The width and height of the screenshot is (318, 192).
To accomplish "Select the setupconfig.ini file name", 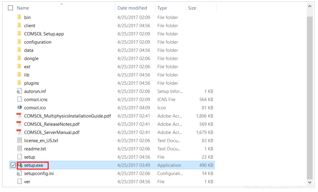I will [39, 173].
